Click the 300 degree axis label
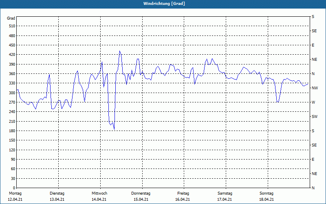The height and width of the screenshot is (204, 326). (12, 93)
